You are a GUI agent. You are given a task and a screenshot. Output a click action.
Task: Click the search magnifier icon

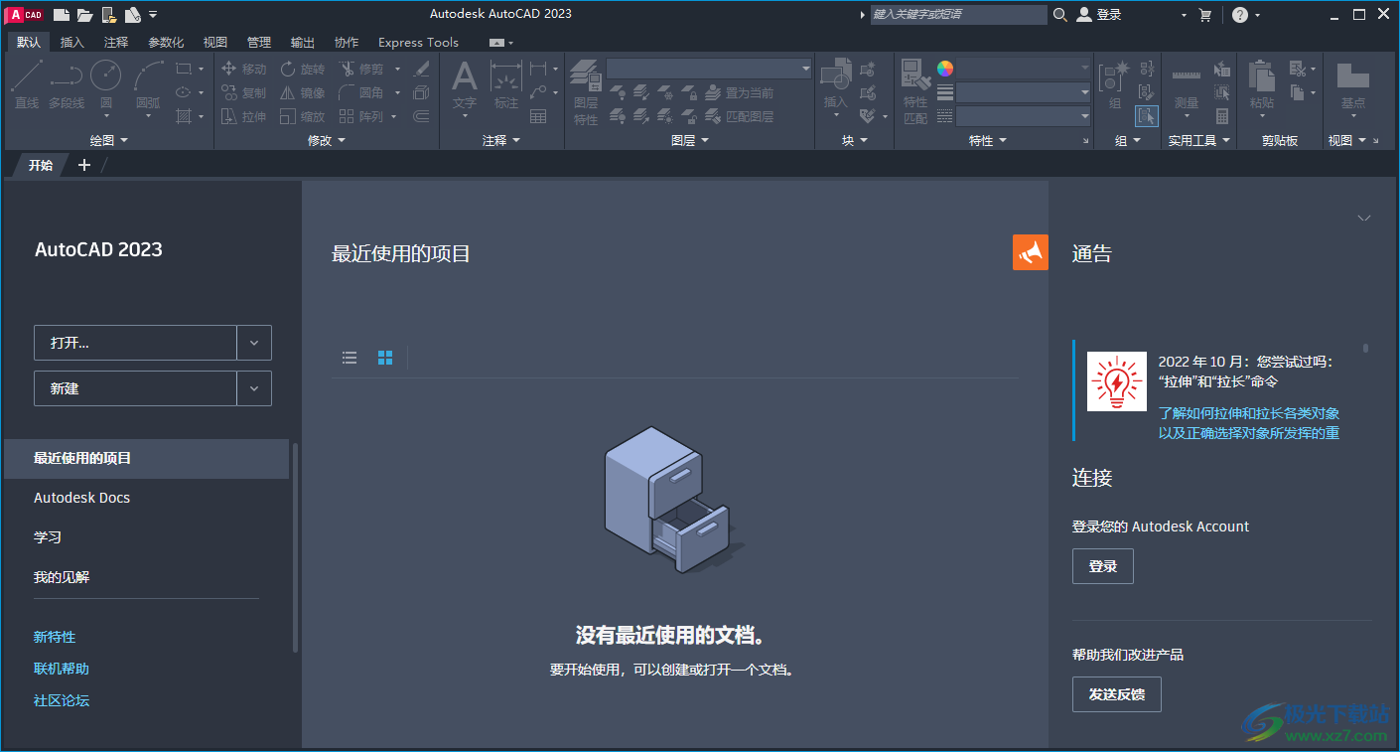pyautogui.click(x=1060, y=15)
